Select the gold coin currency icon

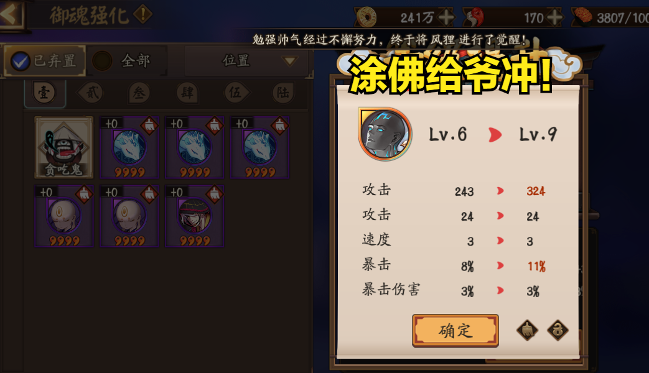point(367,17)
